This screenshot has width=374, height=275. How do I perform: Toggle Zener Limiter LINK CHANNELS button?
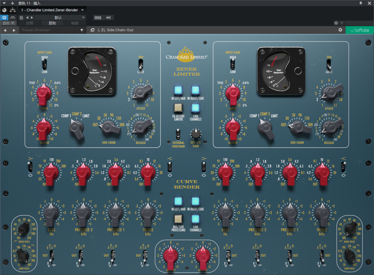195,108
